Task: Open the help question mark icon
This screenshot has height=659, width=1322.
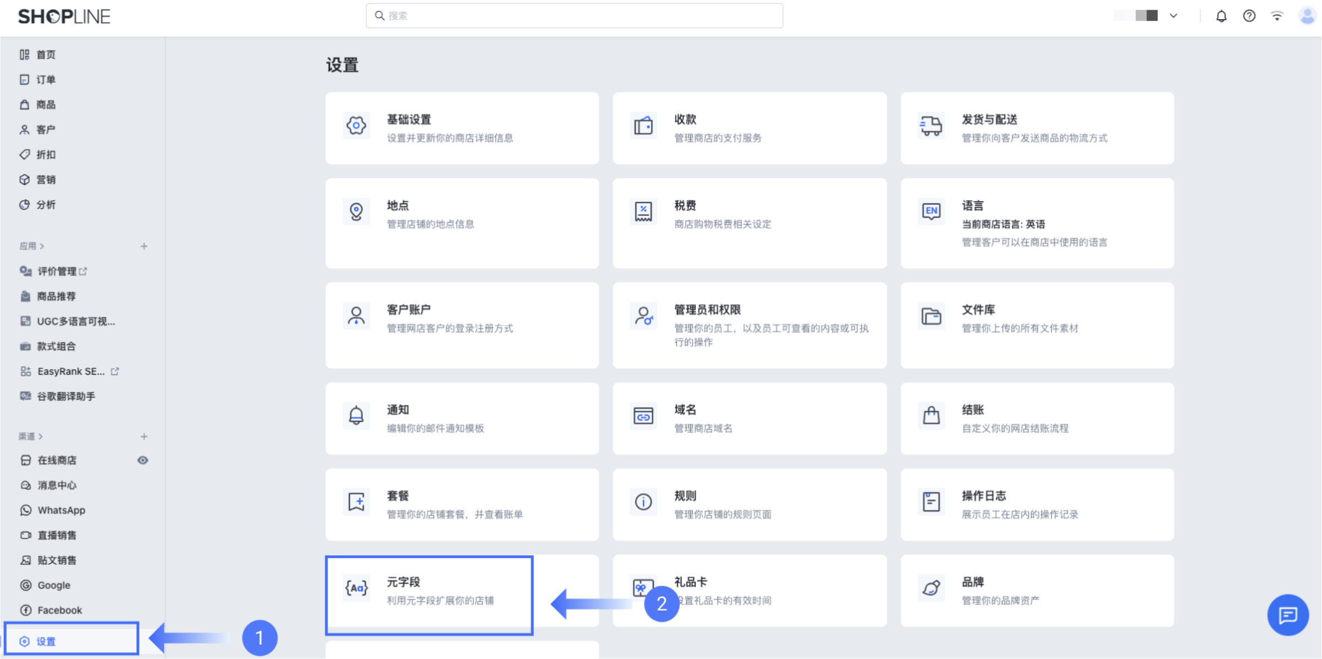Action: tap(1249, 16)
